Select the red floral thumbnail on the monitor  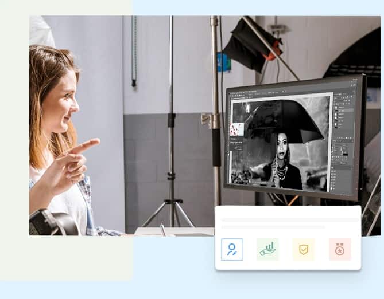coord(236,129)
